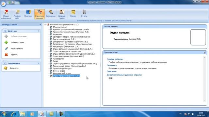
Task: Select Административно-хозяйственная служба in the tree
Action: pos(71,30)
